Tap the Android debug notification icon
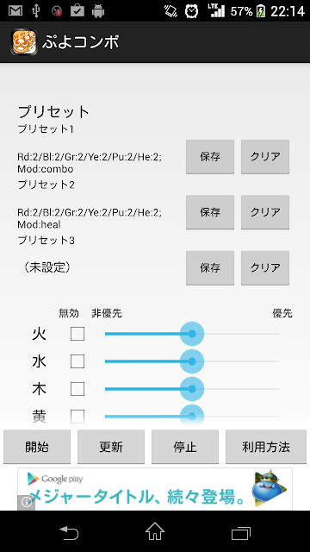Viewport: 310px width, 552px height. coord(98,11)
